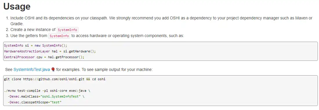Viewport: 319px width, 110px height.
Task: Click the SystemInfo code tag in step 3
Action: pyautogui.click(x=59, y=36)
